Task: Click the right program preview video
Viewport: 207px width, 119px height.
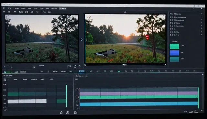Action: tap(125, 38)
